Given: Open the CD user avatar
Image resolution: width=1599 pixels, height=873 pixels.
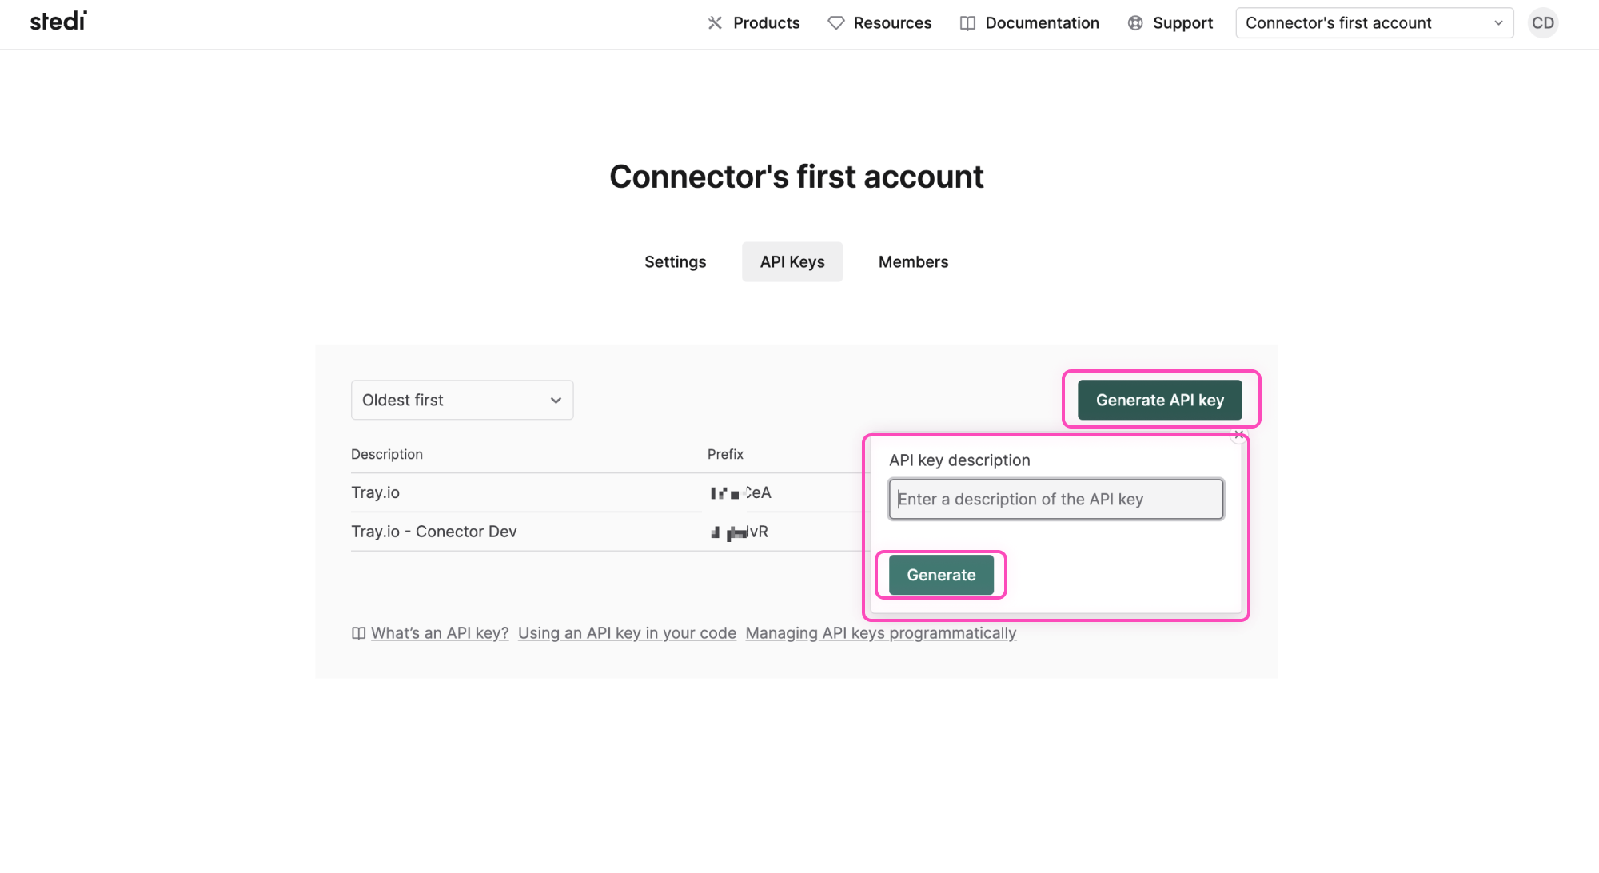Looking at the screenshot, I should tap(1542, 23).
